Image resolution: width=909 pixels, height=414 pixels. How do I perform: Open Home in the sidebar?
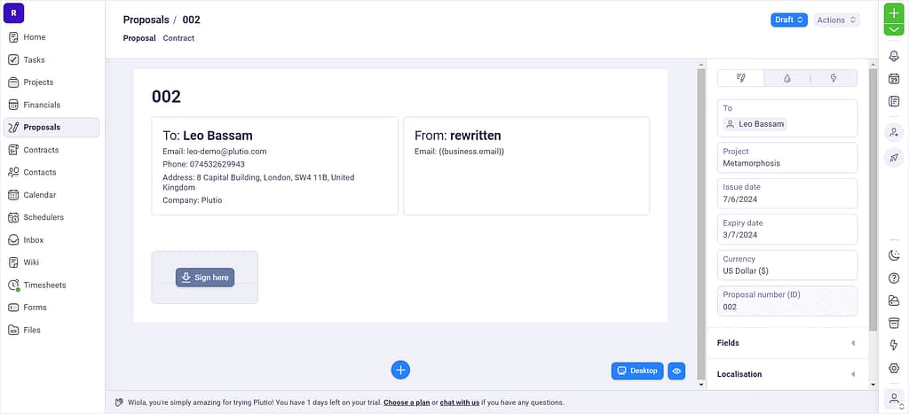51,37
